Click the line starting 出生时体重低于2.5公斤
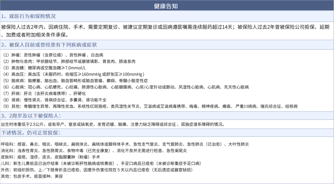 click(113, 124)
